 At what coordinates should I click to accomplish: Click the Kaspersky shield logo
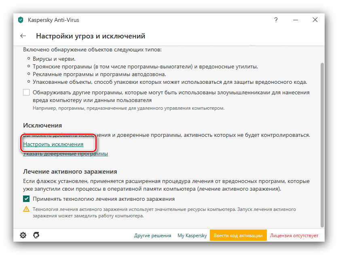(20, 19)
